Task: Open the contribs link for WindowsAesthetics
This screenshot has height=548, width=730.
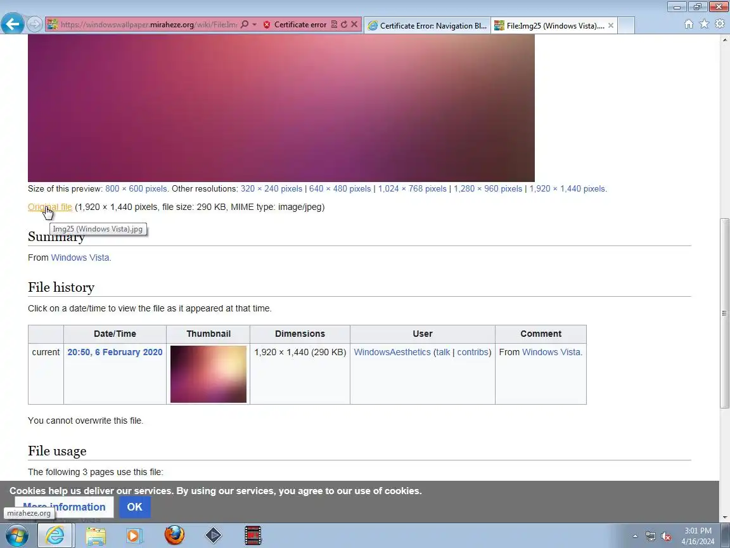Action: coord(473,352)
